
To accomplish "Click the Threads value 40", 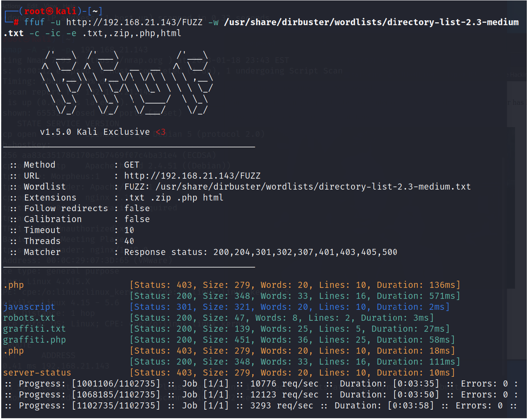I will pyautogui.click(x=129, y=241).
